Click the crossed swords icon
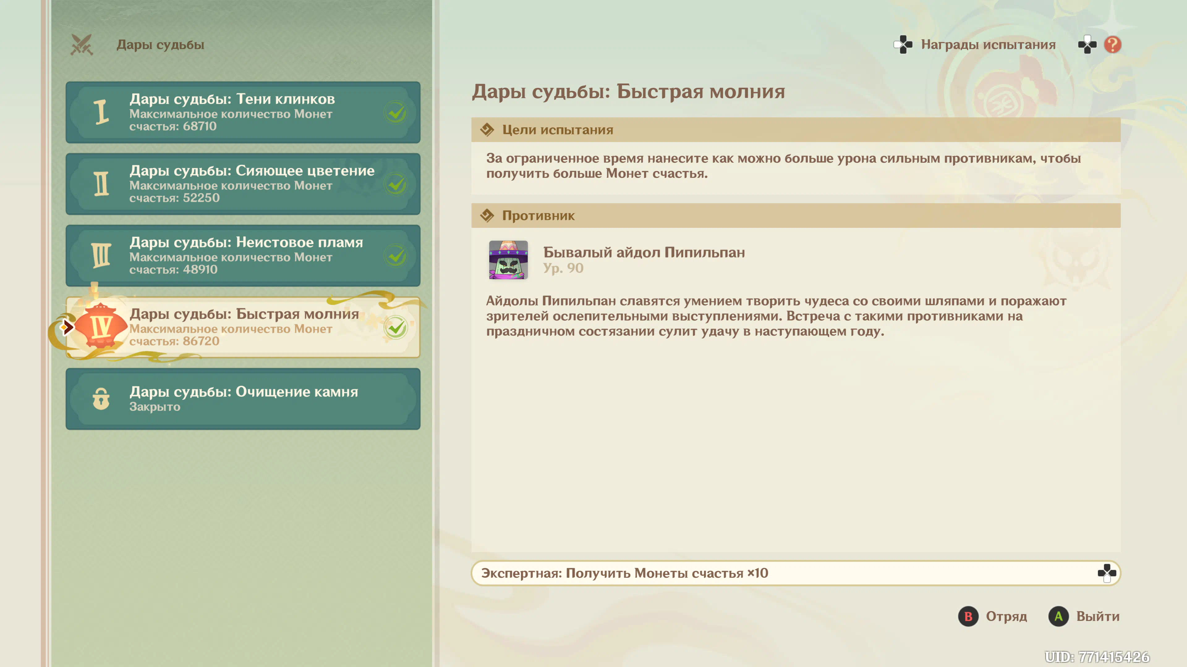Image resolution: width=1187 pixels, height=667 pixels. [82, 45]
